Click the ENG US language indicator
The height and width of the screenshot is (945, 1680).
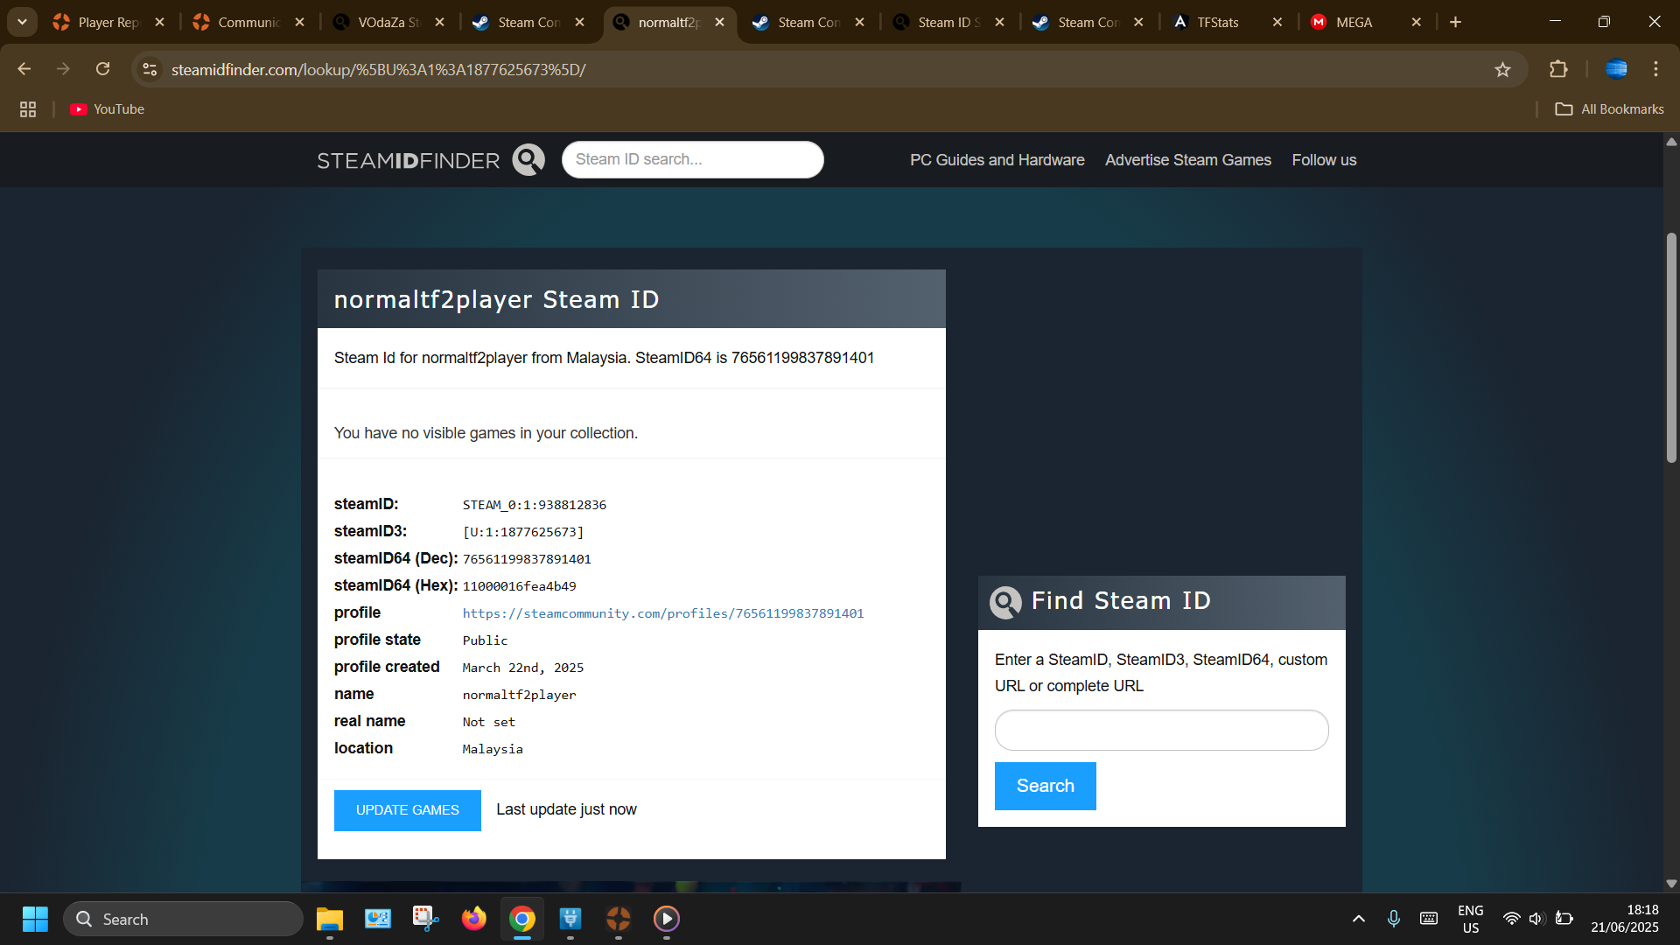click(1471, 919)
